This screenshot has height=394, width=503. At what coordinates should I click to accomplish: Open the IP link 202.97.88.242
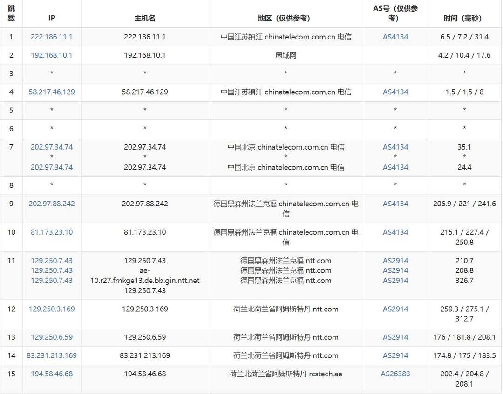coord(51,204)
